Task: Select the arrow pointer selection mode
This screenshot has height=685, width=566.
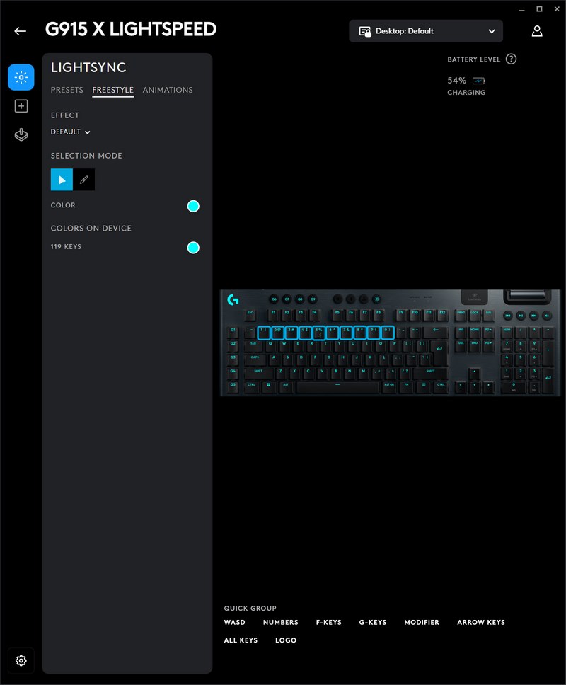Action: click(x=62, y=180)
